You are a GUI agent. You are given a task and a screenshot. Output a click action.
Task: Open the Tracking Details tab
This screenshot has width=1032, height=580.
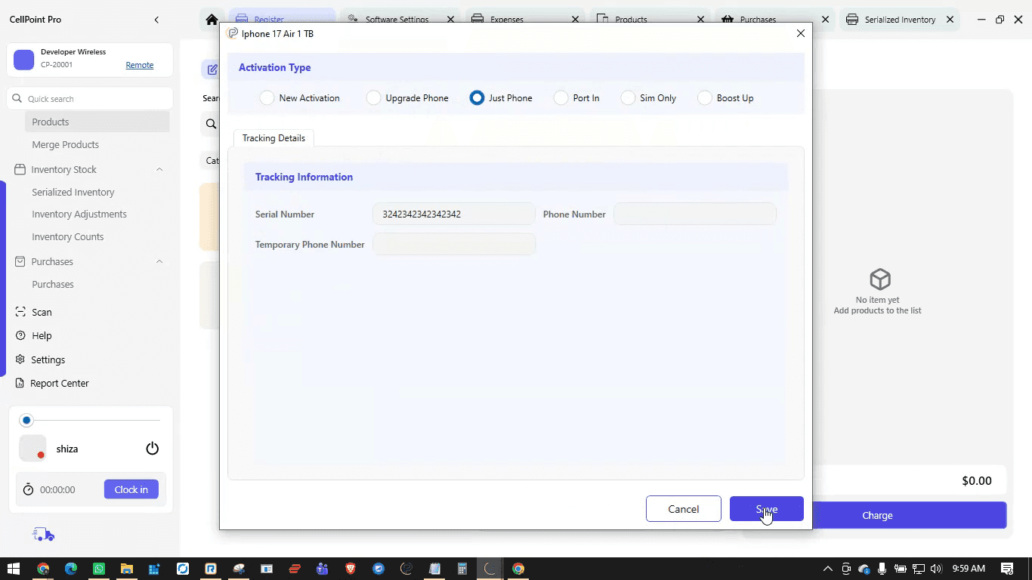pyautogui.click(x=273, y=138)
